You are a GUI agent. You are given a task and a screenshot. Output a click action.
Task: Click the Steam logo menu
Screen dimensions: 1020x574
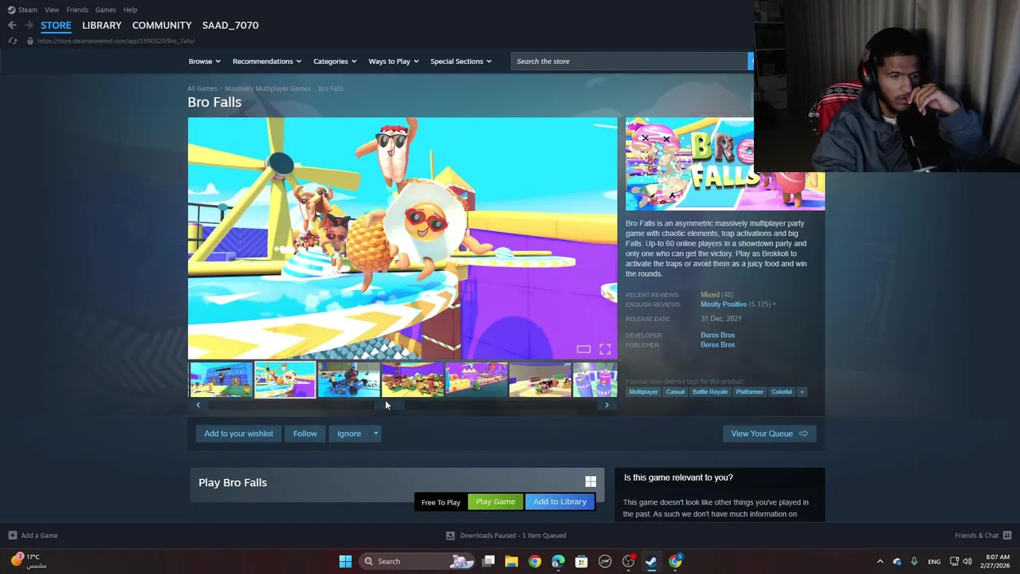coord(22,10)
